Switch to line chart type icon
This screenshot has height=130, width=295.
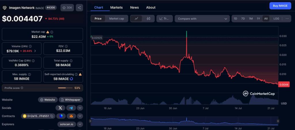pos(136,19)
